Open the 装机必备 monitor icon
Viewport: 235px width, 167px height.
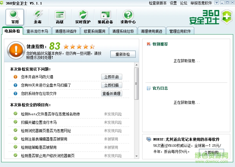tap(105, 17)
